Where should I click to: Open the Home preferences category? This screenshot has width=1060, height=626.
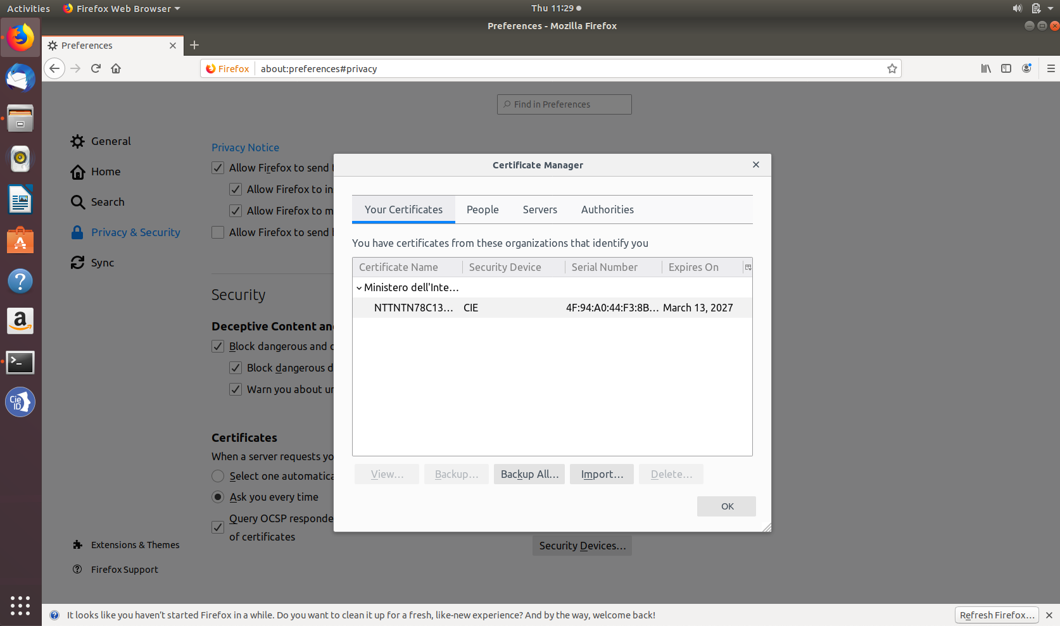pos(96,172)
